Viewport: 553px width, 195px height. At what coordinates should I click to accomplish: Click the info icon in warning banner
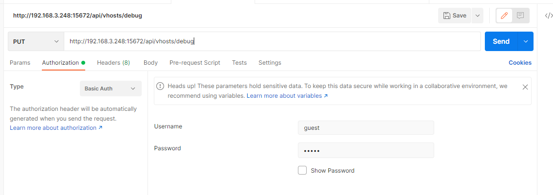pos(160,86)
